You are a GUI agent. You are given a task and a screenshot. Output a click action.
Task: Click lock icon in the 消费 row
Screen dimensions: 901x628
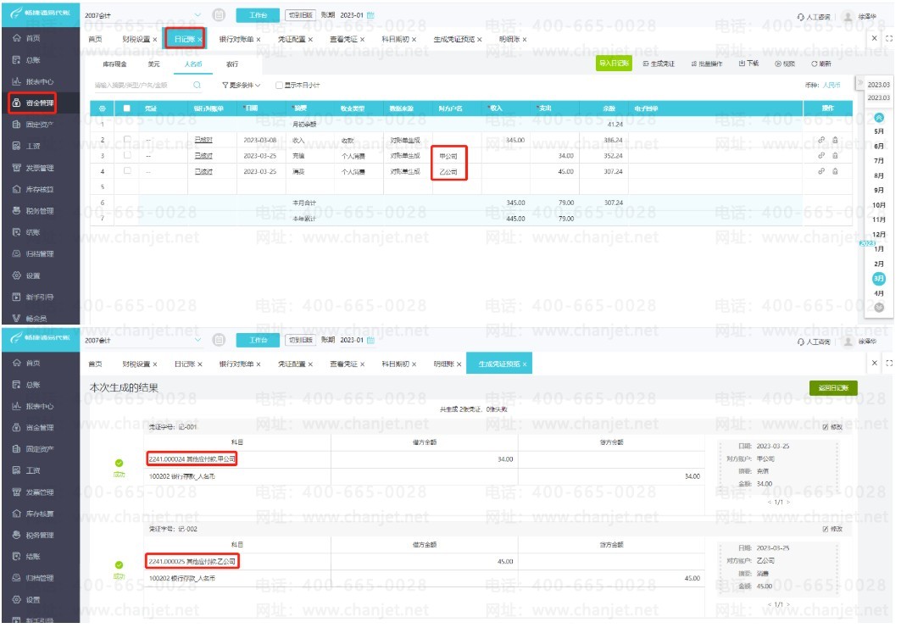[835, 170]
